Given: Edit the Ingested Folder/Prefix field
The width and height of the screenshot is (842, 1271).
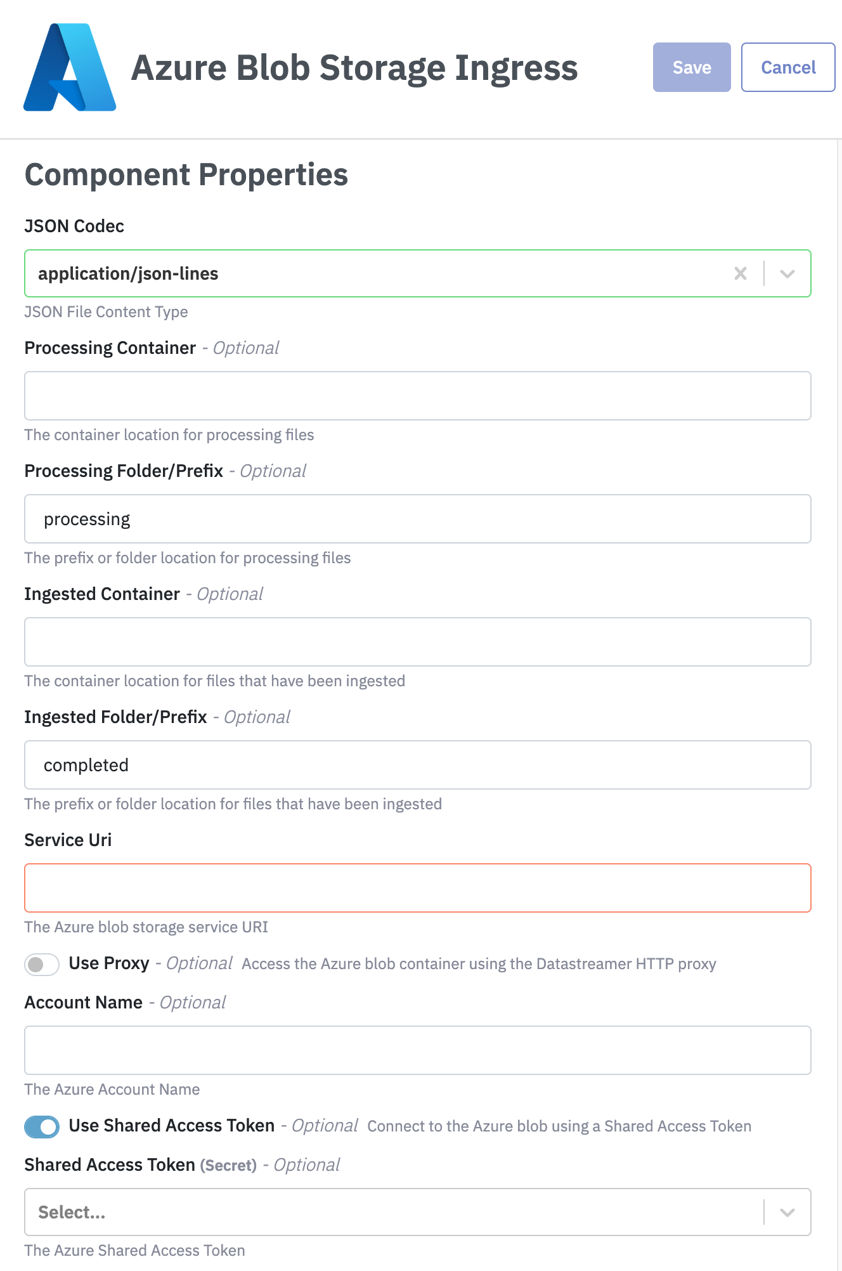Looking at the screenshot, I should point(417,765).
